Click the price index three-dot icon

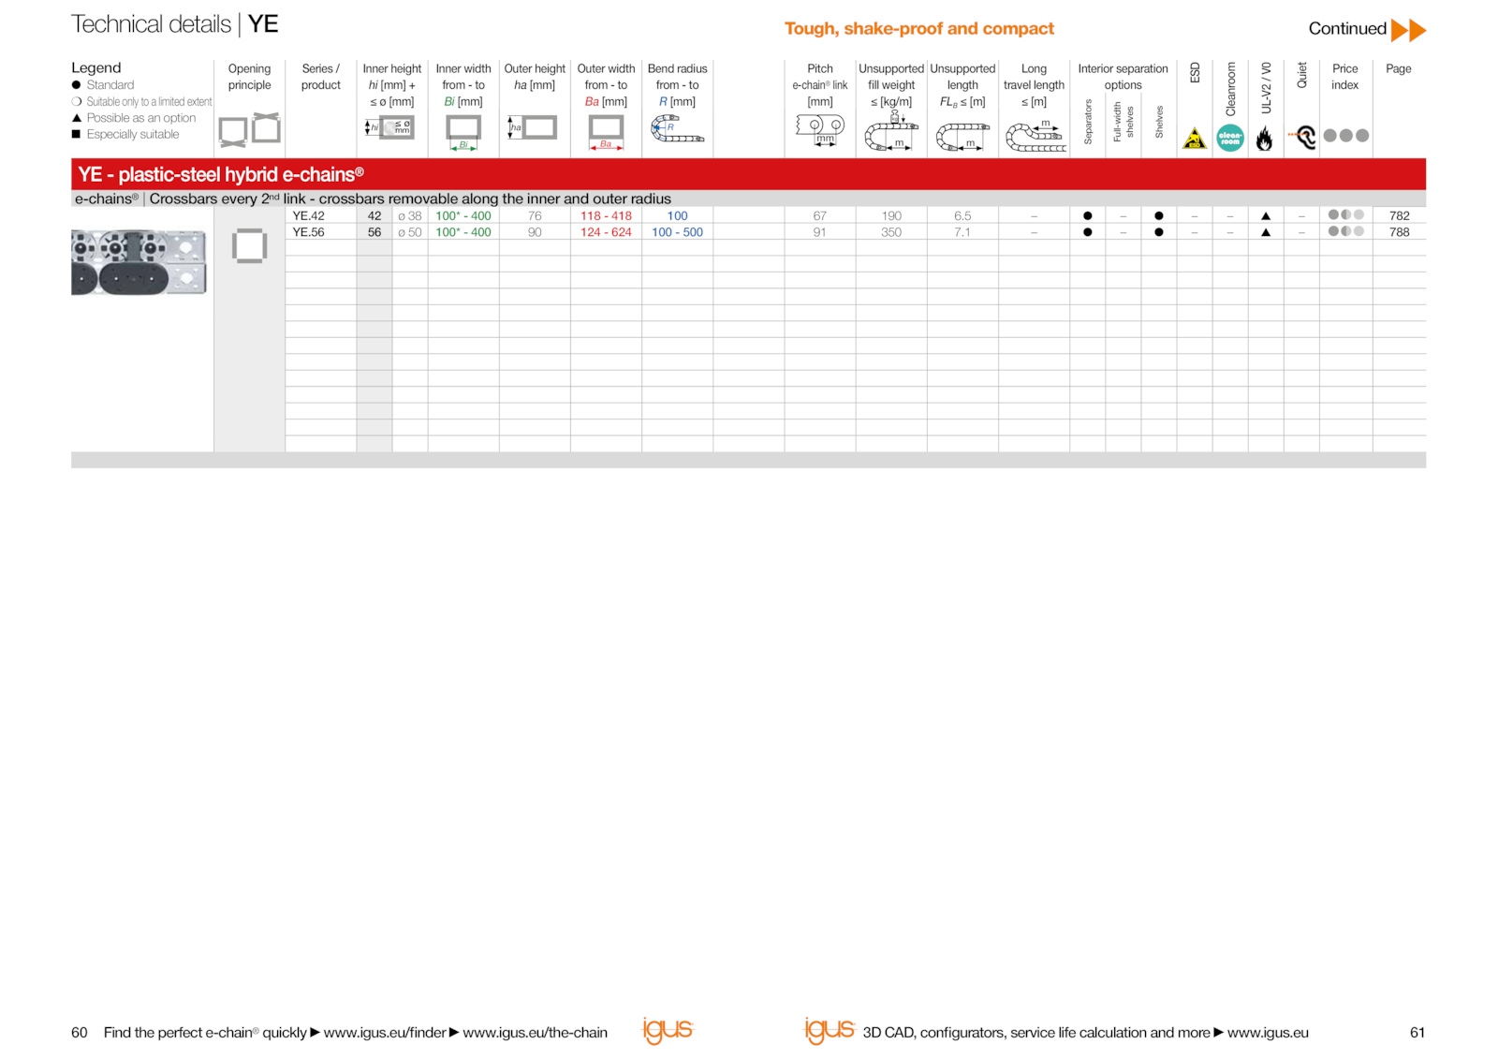[1346, 136]
